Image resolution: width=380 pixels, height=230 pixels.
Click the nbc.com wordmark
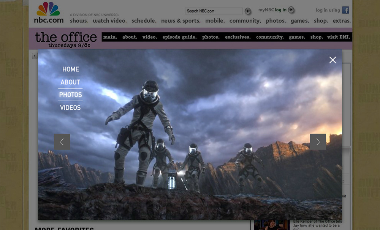[49, 20]
